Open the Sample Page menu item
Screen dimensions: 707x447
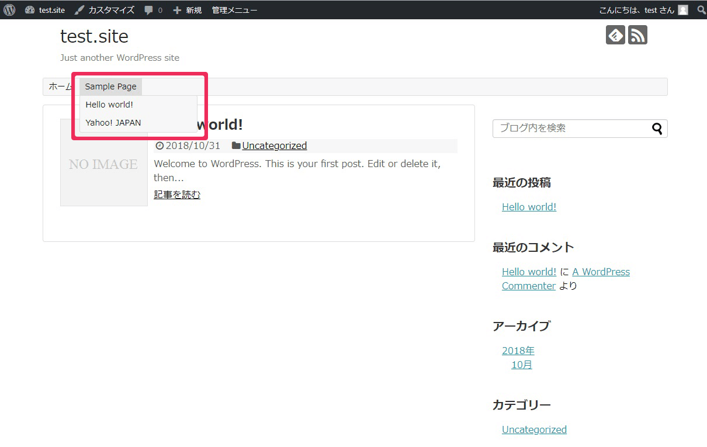tap(110, 86)
